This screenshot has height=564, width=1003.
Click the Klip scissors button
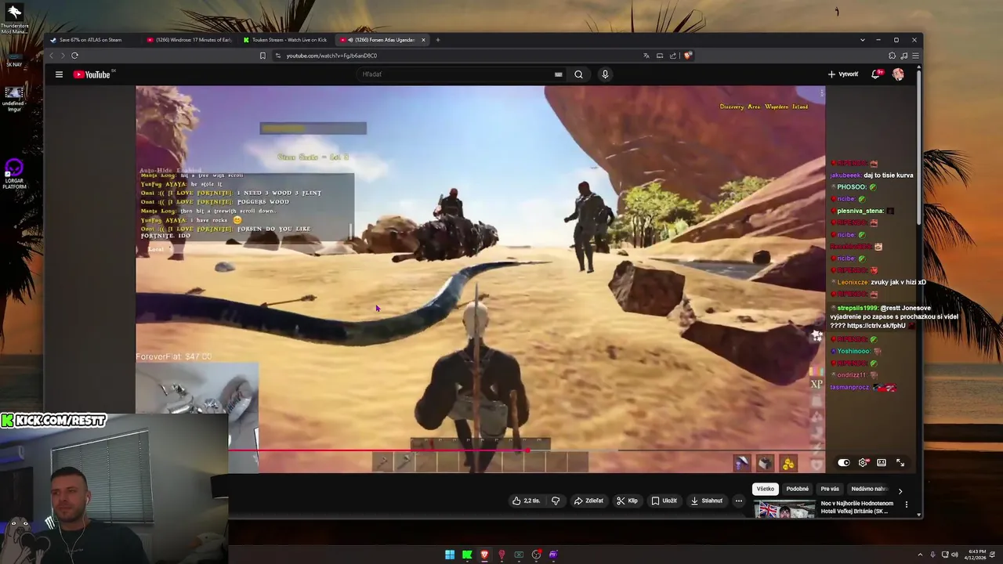click(627, 501)
